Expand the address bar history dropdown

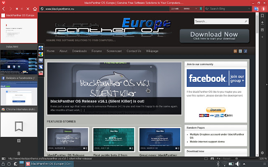click(196, 9)
